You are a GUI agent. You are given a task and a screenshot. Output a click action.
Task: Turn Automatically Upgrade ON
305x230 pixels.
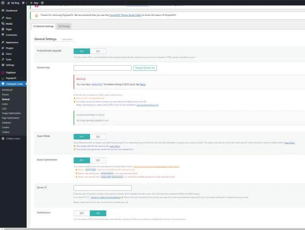pos(98,51)
